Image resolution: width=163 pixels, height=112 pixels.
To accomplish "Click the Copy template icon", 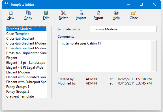I will click(x=28, y=13).
